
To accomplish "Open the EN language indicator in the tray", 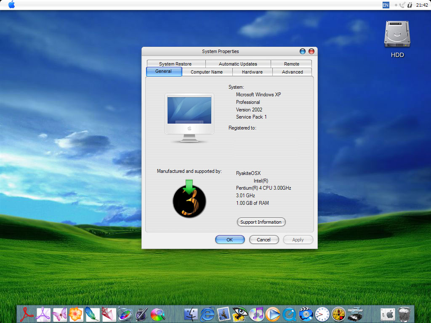I will (386, 5).
